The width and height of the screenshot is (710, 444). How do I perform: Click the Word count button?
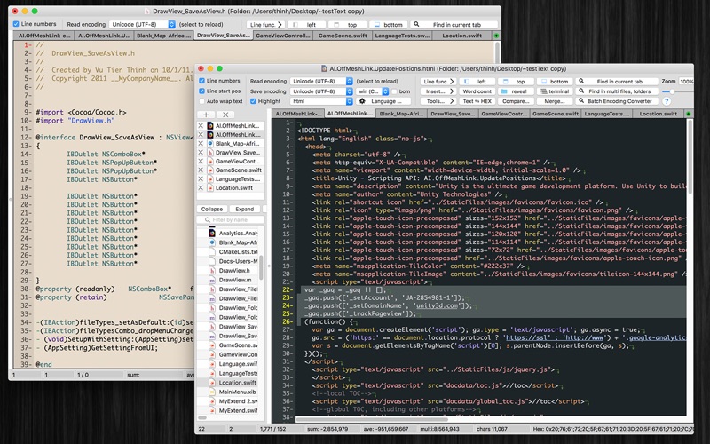pyautogui.click(x=477, y=91)
